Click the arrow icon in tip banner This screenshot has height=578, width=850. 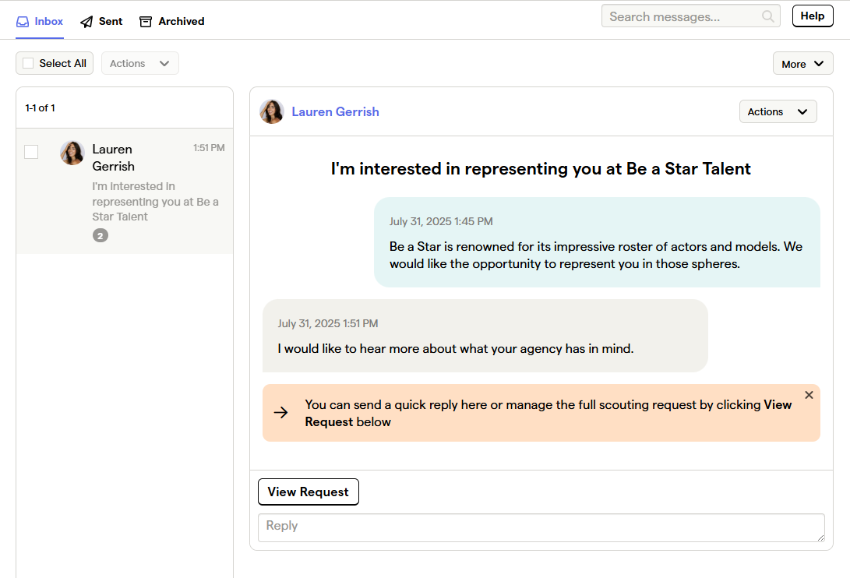pyautogui.click(x=280, y=413)
